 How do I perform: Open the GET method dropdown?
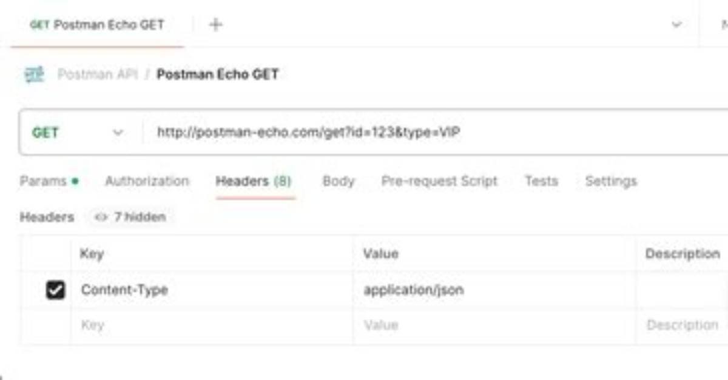pos(78,132)
